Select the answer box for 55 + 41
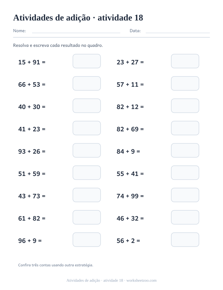The image size is (223, 290). click(185, 173)
